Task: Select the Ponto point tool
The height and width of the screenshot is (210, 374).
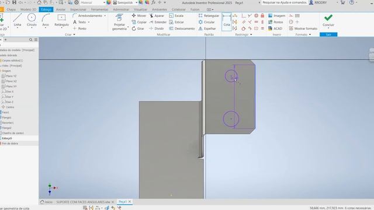Action: click(x=79, y=29)
